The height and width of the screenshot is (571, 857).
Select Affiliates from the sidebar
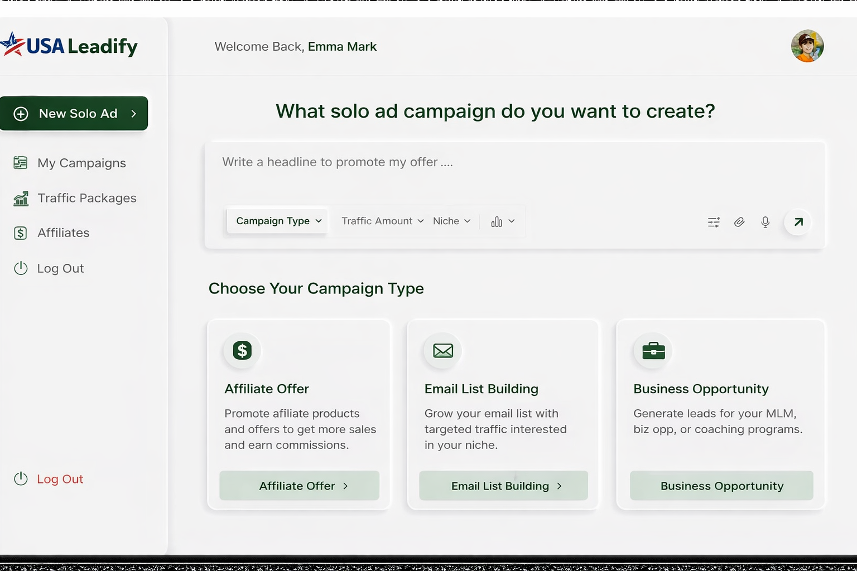[63, 233]
